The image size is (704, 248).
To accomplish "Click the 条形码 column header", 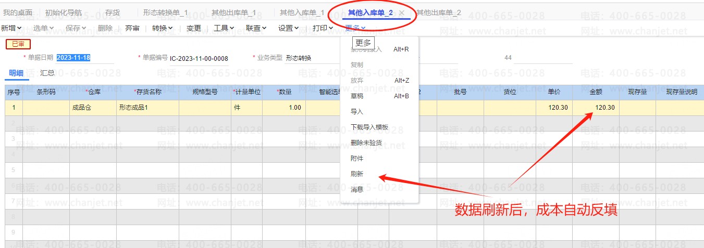I will (x=46, y=92).
